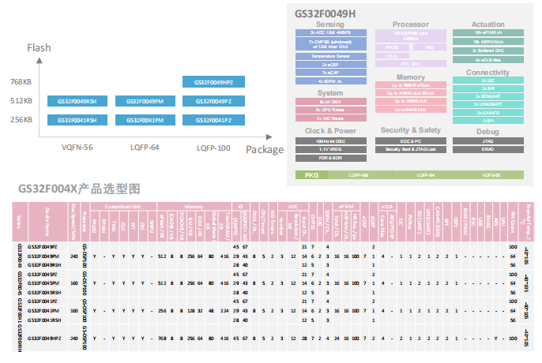Select the 3x ADC 12bit 4MSPS block
Image resolution: width=542 pixels, height=363 pixels.
[x=331, y=32]
